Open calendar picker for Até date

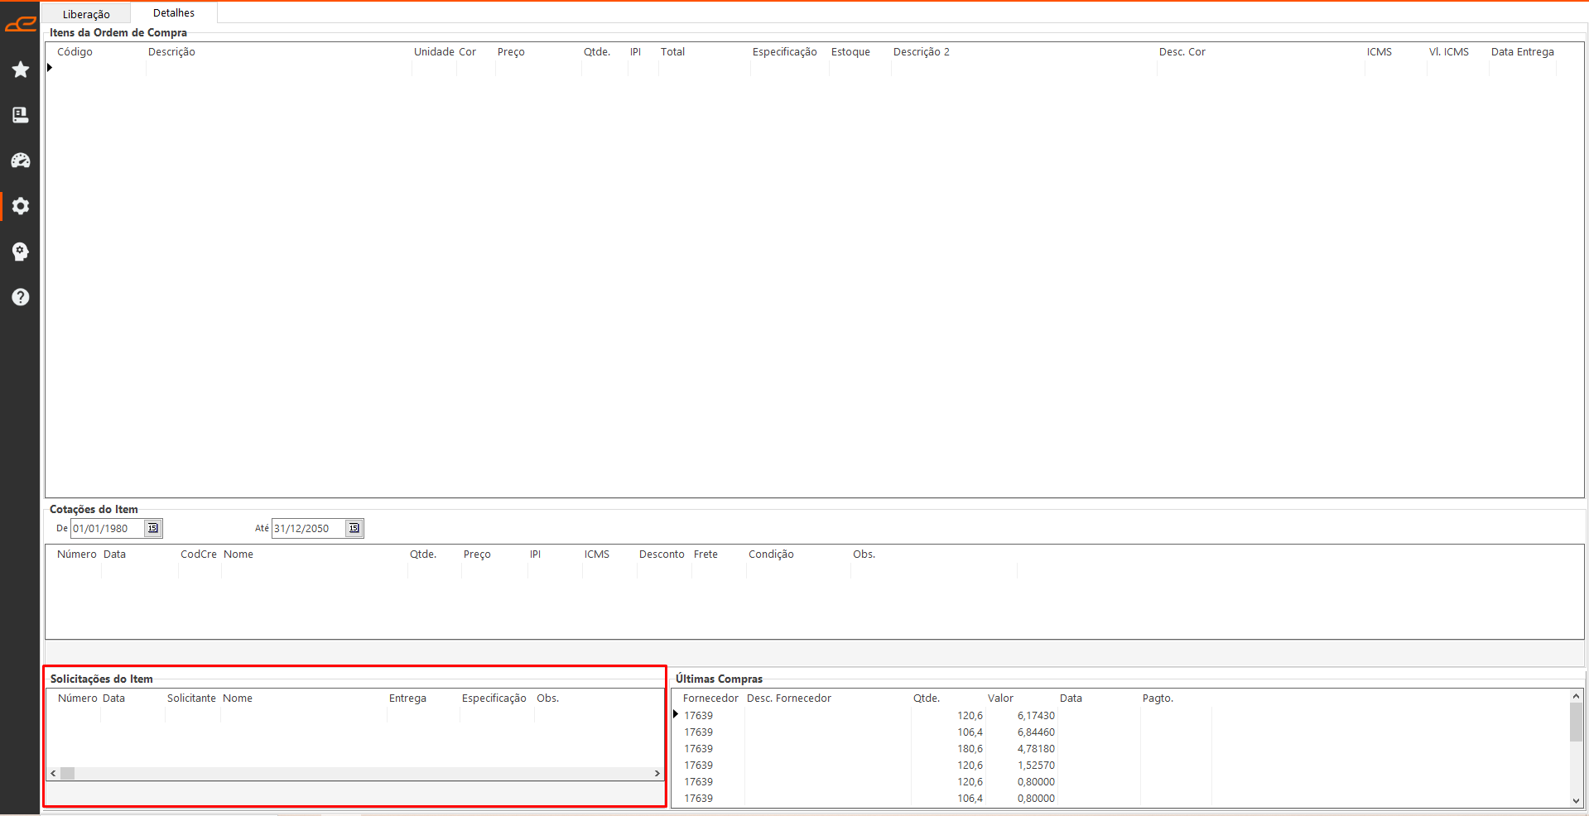(354, 528)
